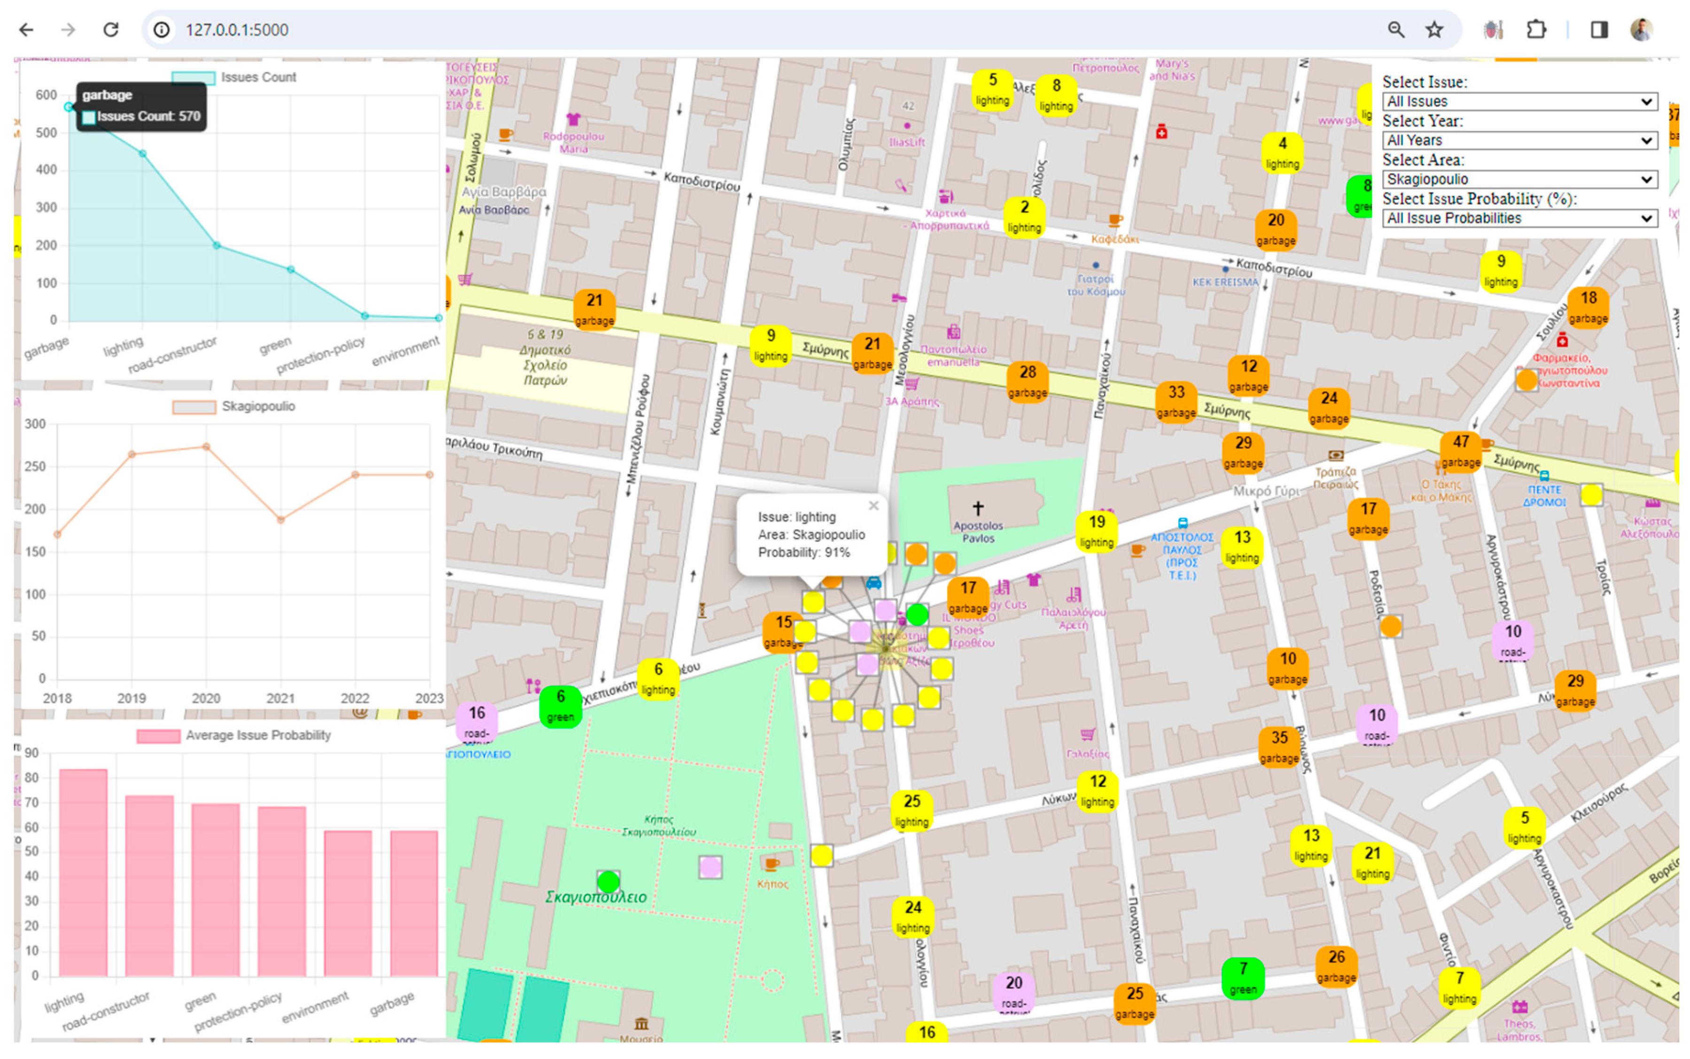Click the browser back arrow
The height and width of the screenshot is (1059, 1690).
tap(27, 30)
